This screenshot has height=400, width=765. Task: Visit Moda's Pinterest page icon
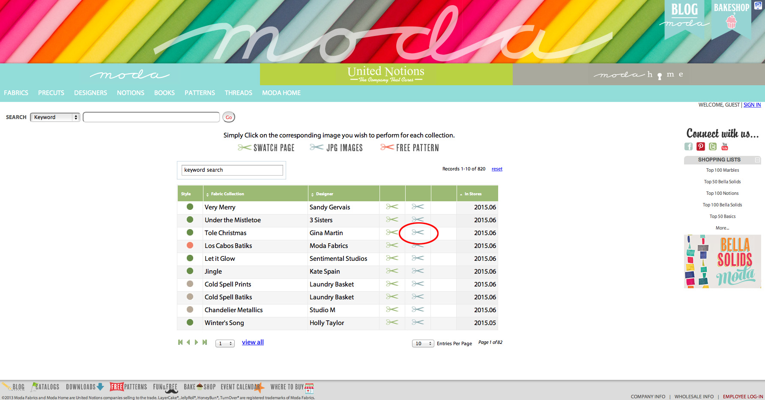click(701, 146)
